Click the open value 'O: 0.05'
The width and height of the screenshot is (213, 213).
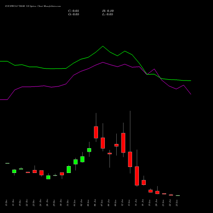point(74,14)
